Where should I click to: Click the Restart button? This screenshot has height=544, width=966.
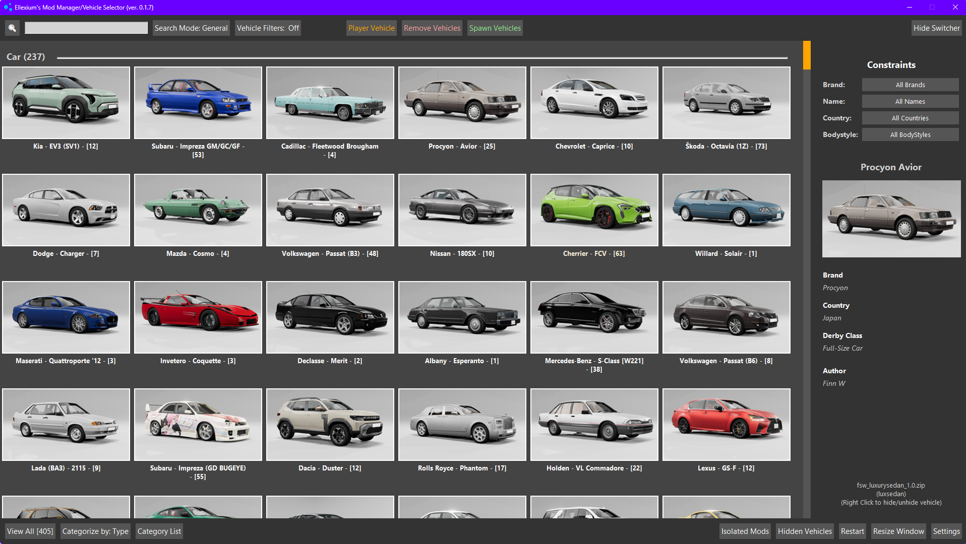tap(853, 531)
